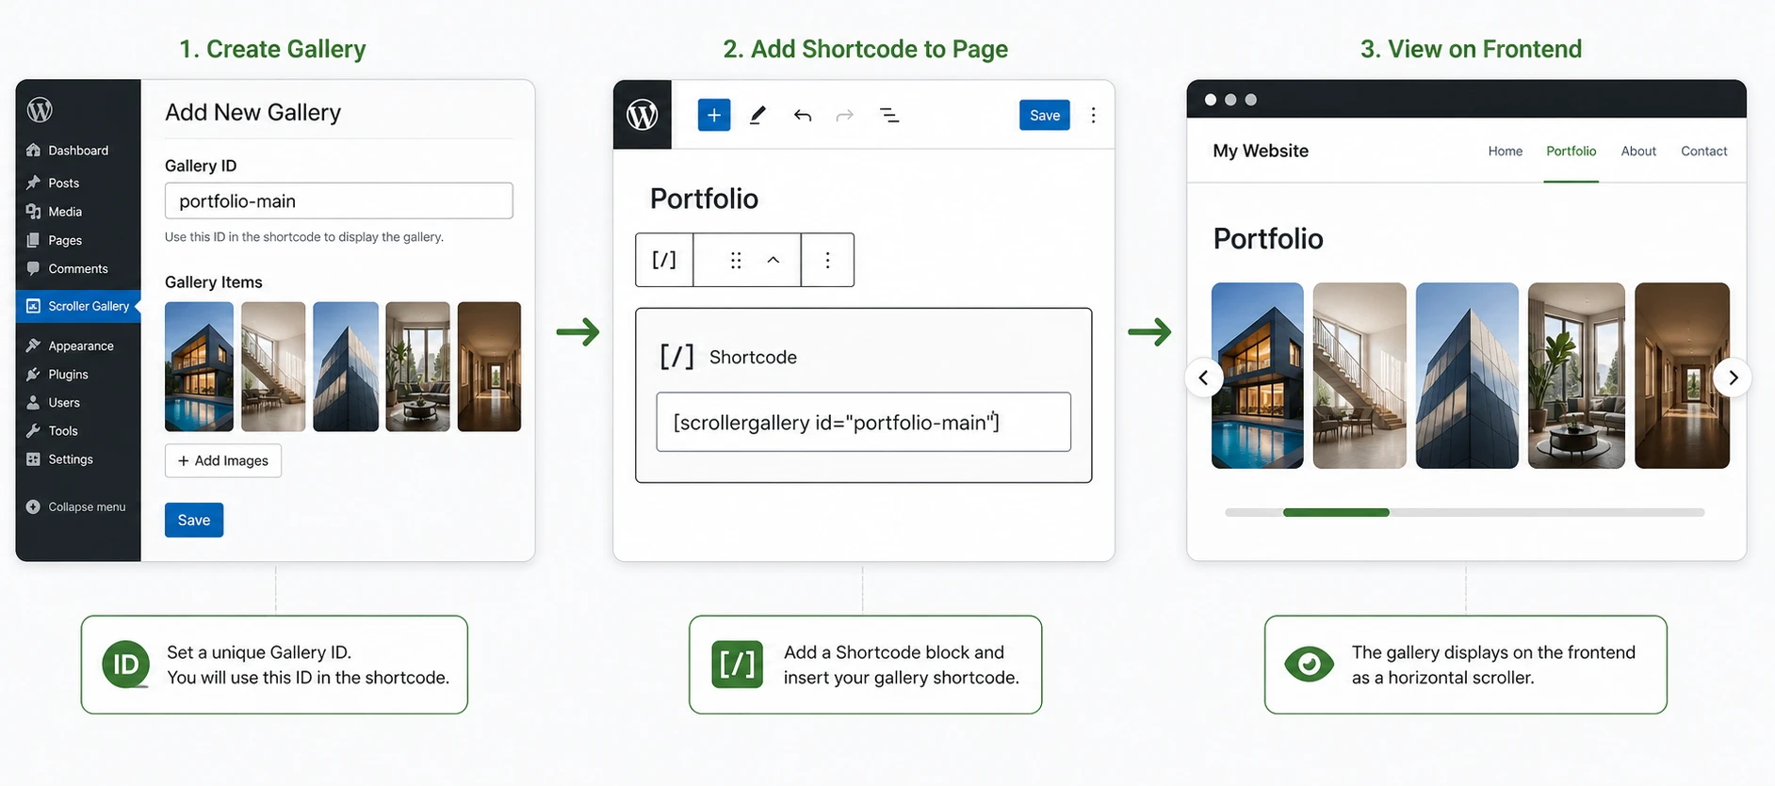Open the block inserter plus button
This screenshot has width=1775, height=786.
tap(714, 115)
